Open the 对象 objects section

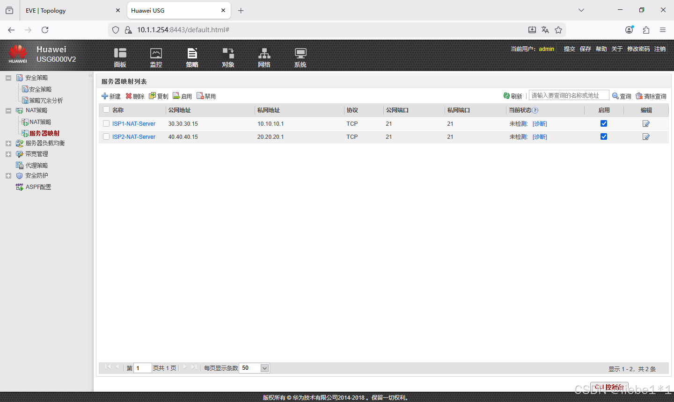click(x=228, y=57)
